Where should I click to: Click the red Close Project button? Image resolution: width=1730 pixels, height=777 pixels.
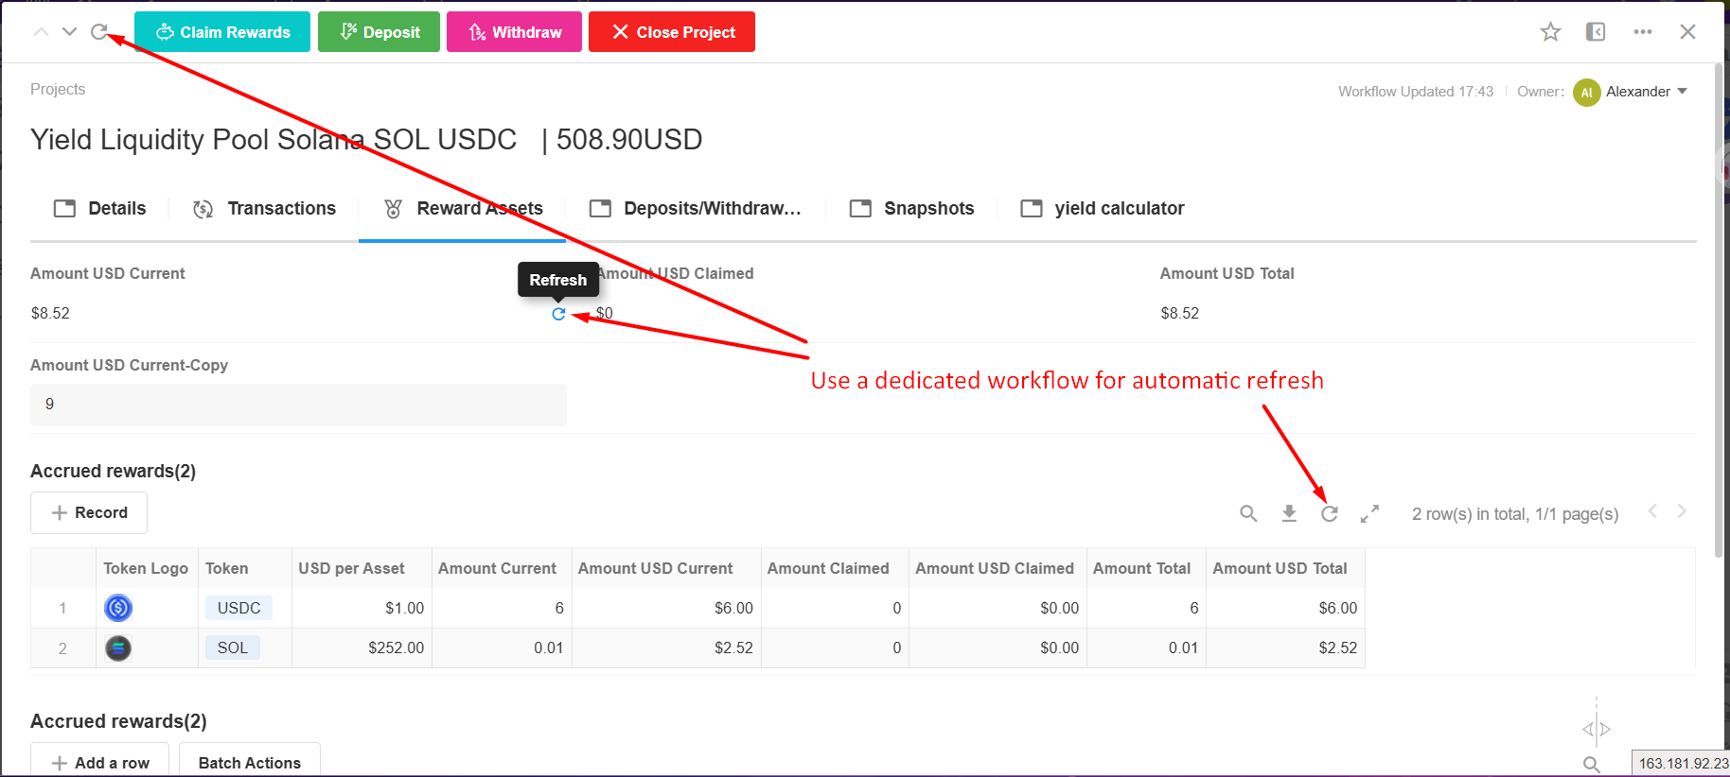[672, 32]
